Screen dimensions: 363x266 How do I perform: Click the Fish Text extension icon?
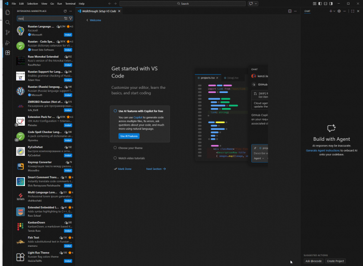pos(20,242)
